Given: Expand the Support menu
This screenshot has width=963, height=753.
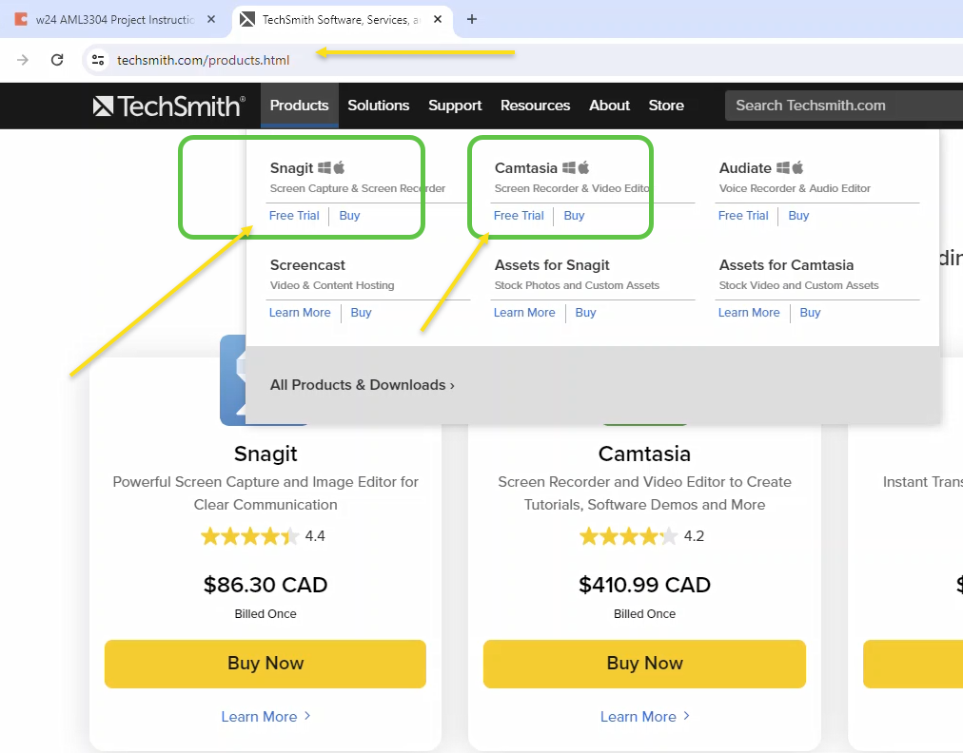Looking at the screenshot, I should [455, 106].
